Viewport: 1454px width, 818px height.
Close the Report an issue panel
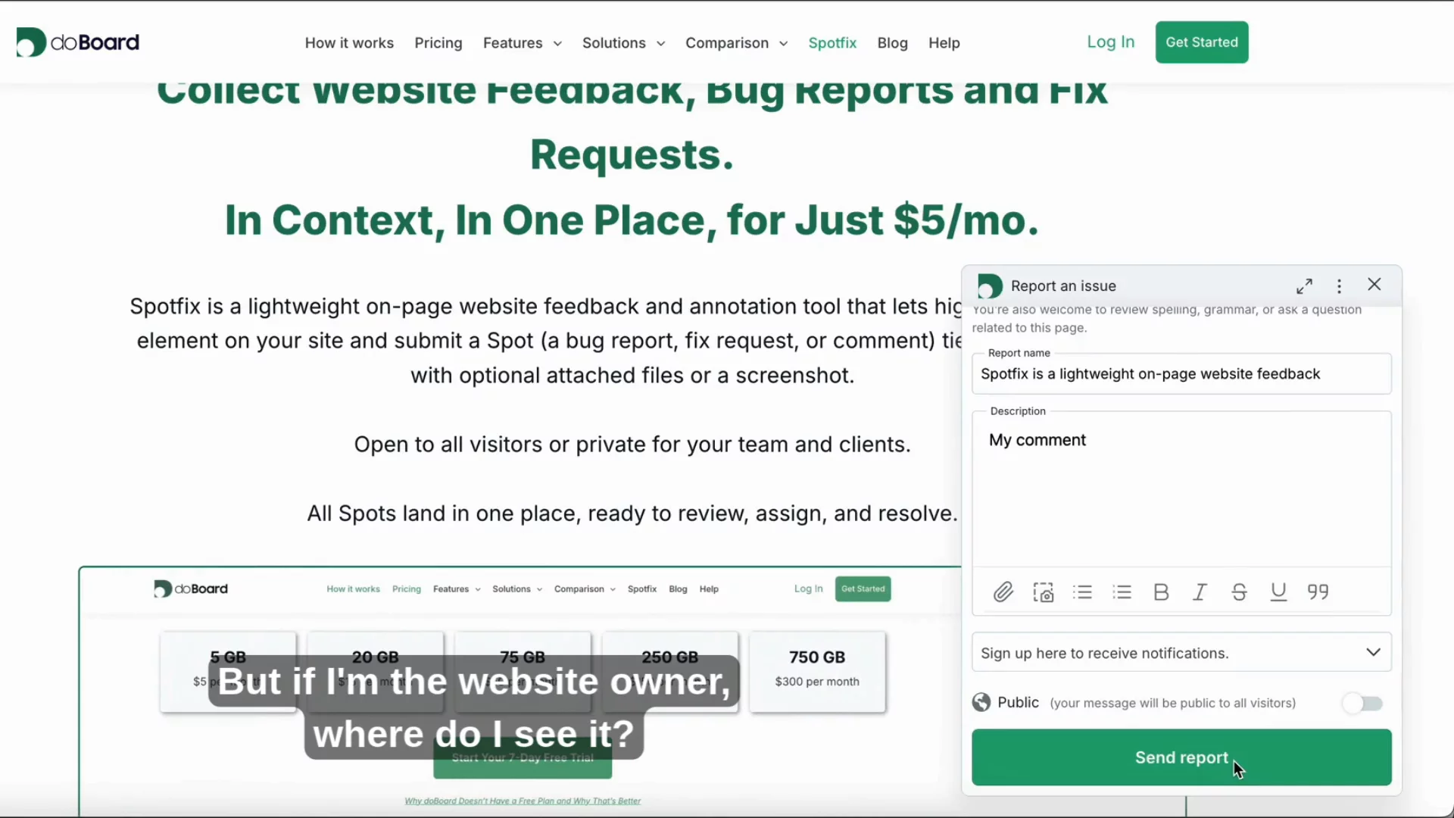[1374, 284]
